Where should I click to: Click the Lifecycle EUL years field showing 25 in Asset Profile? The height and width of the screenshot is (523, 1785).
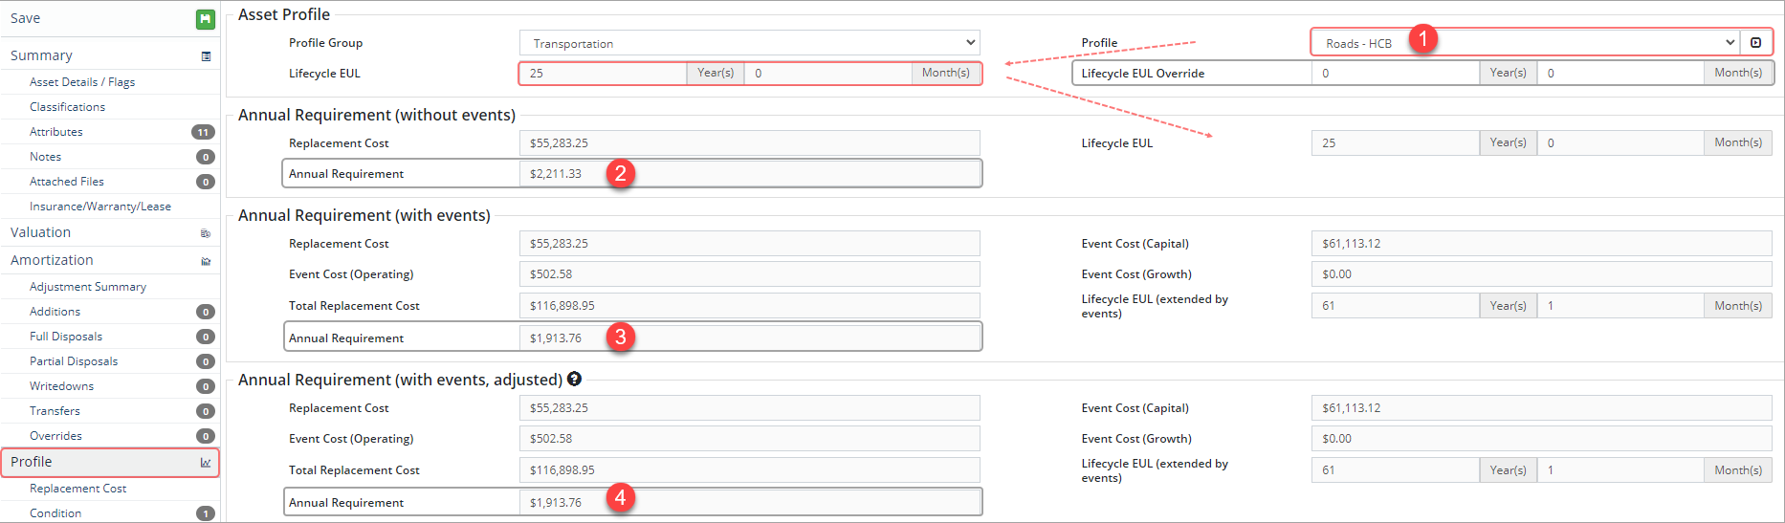(x=604, y=73)
